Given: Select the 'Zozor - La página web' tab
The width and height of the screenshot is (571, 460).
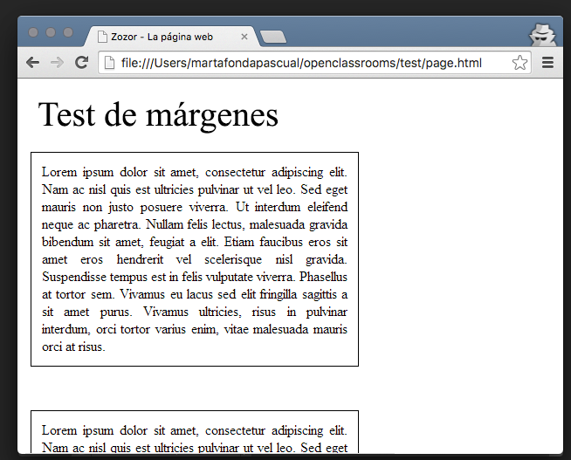Looking at the screenshot, I should point(173,37).
